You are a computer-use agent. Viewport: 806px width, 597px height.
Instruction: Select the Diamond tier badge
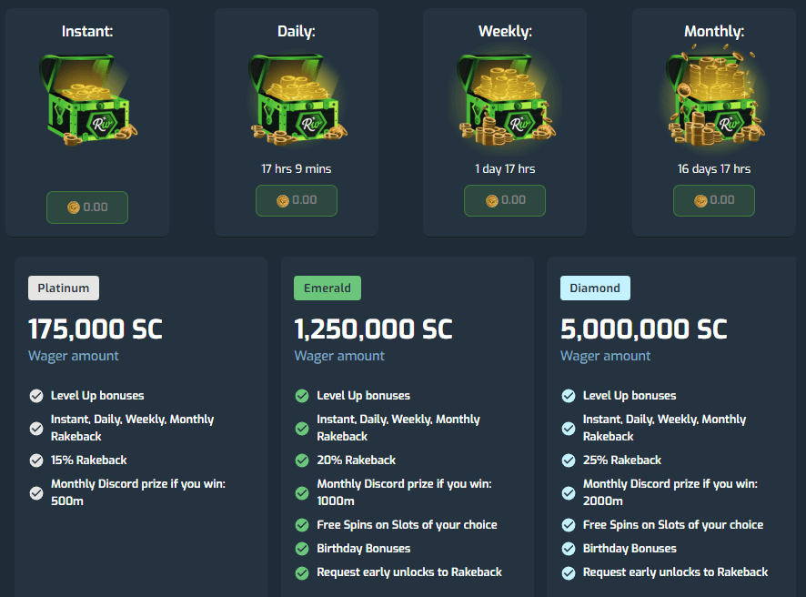(595, 288)
